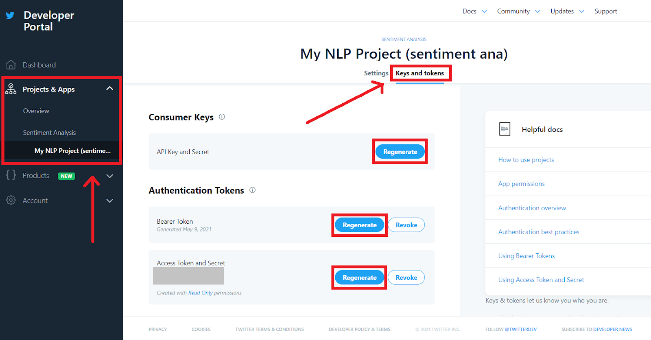Open the Authentication overview doc
Image resolution: width=651 pixels, height=340 pixels.
click(x=532, y=208)
